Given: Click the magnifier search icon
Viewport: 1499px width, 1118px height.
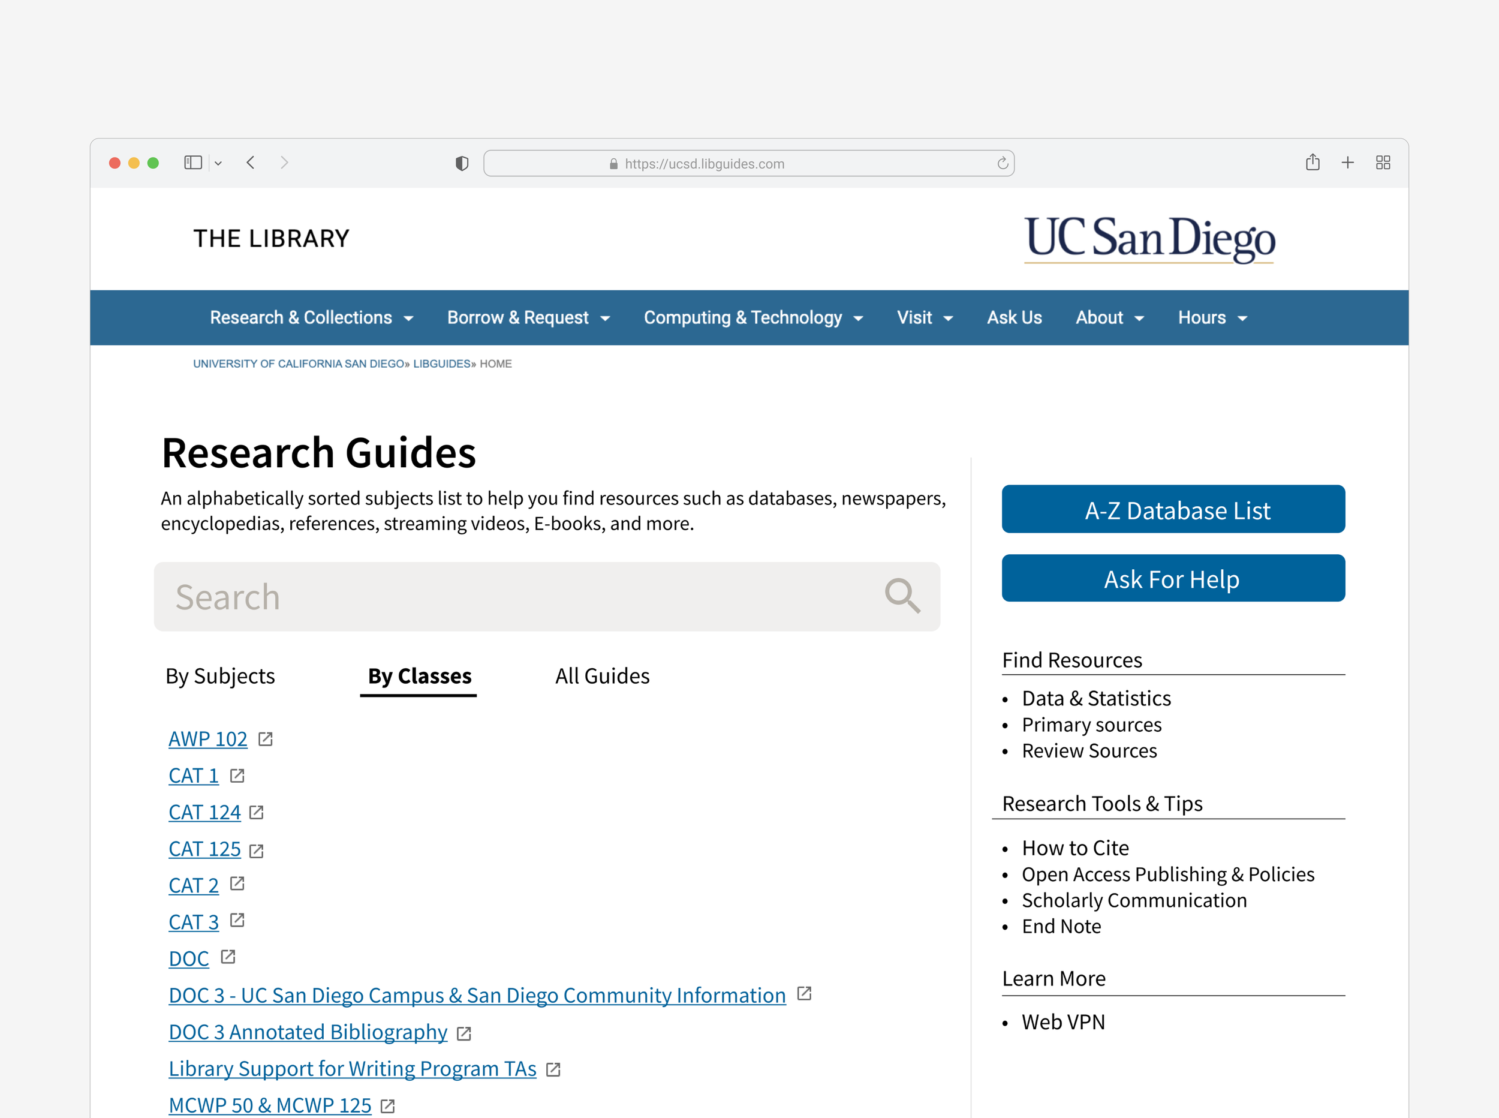Looking at the screenshot, I should click(902, 596).
